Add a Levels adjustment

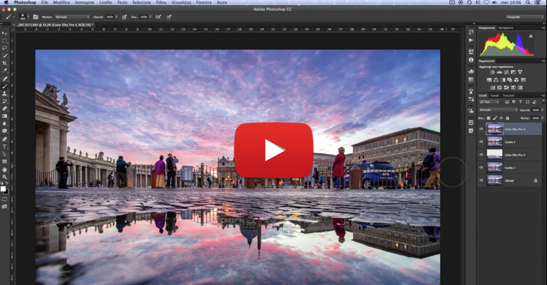[499, 72]
